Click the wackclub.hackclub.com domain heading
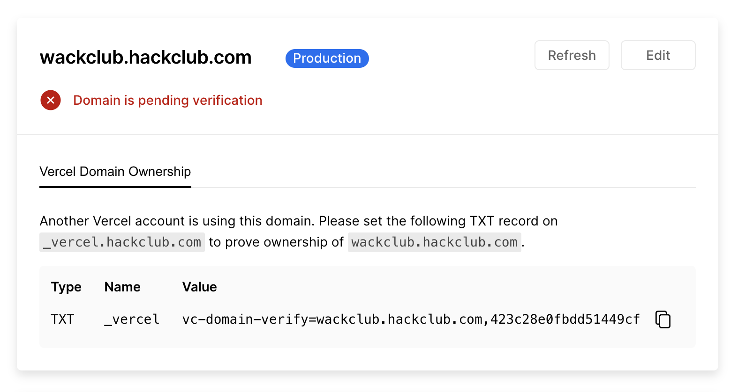The height and width of the screenshot is (392, 738). click(146, 58)
